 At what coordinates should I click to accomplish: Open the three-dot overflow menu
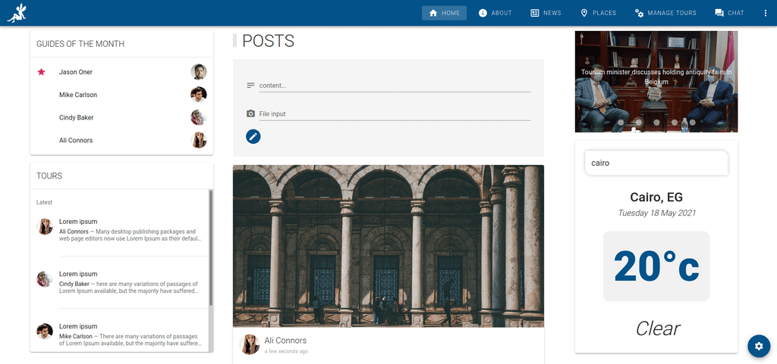coord(765,13)
